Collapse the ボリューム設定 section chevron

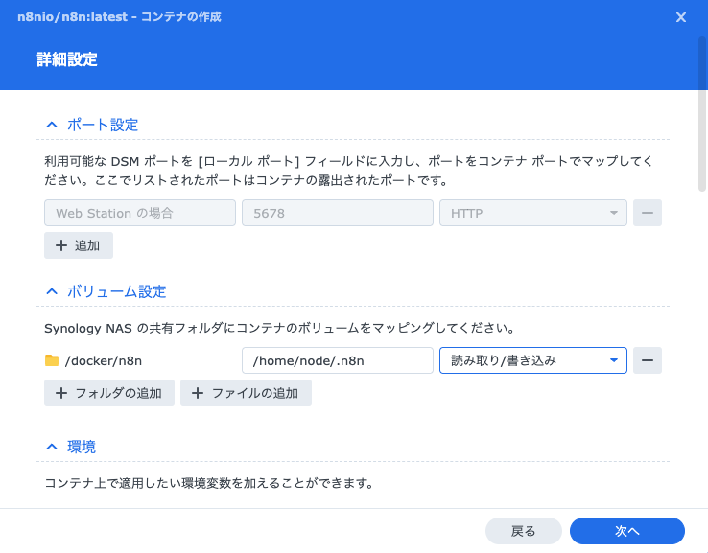click(52, 291)
